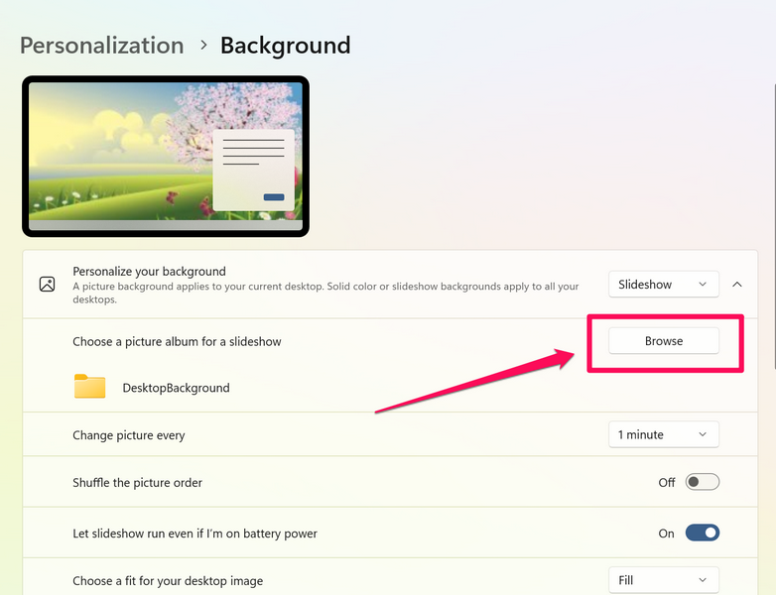Viewport: 776px width, 595px height.
Task: Open the Fill desktop image fit dropdown
Action: tap(663, 580)
